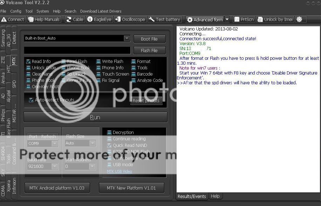
Task: Open MTK Android platform V1.03
Action: tap(57, 188)
